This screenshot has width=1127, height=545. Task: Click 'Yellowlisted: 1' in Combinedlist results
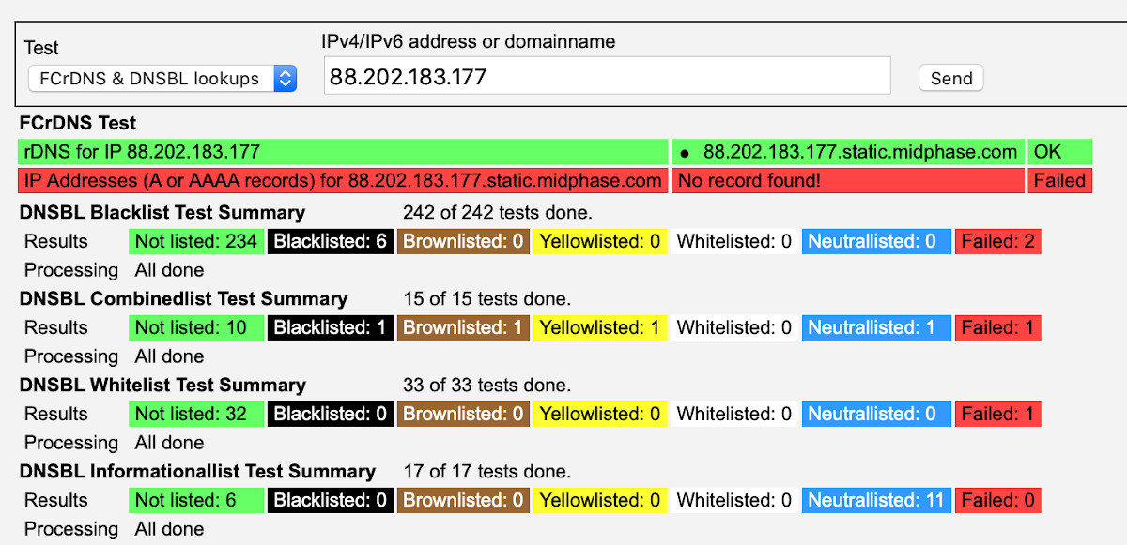[x=599, y=327]
